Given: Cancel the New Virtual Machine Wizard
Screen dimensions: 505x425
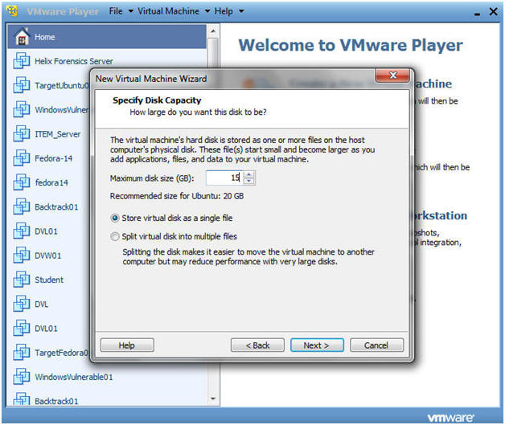Looking at the screenshot, I should coord(376,345).
